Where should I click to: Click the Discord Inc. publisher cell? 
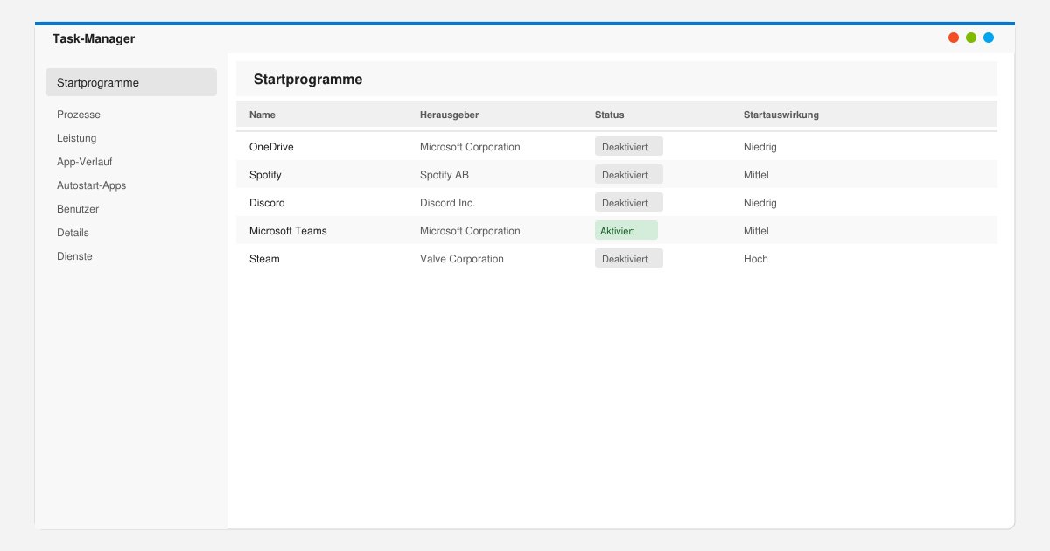click(x=447, y=203)
